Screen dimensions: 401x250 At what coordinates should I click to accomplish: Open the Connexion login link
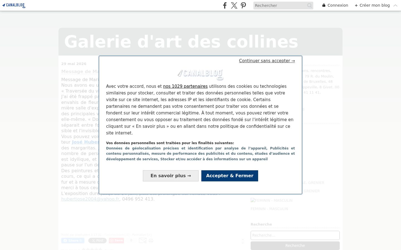click(335, 5)
